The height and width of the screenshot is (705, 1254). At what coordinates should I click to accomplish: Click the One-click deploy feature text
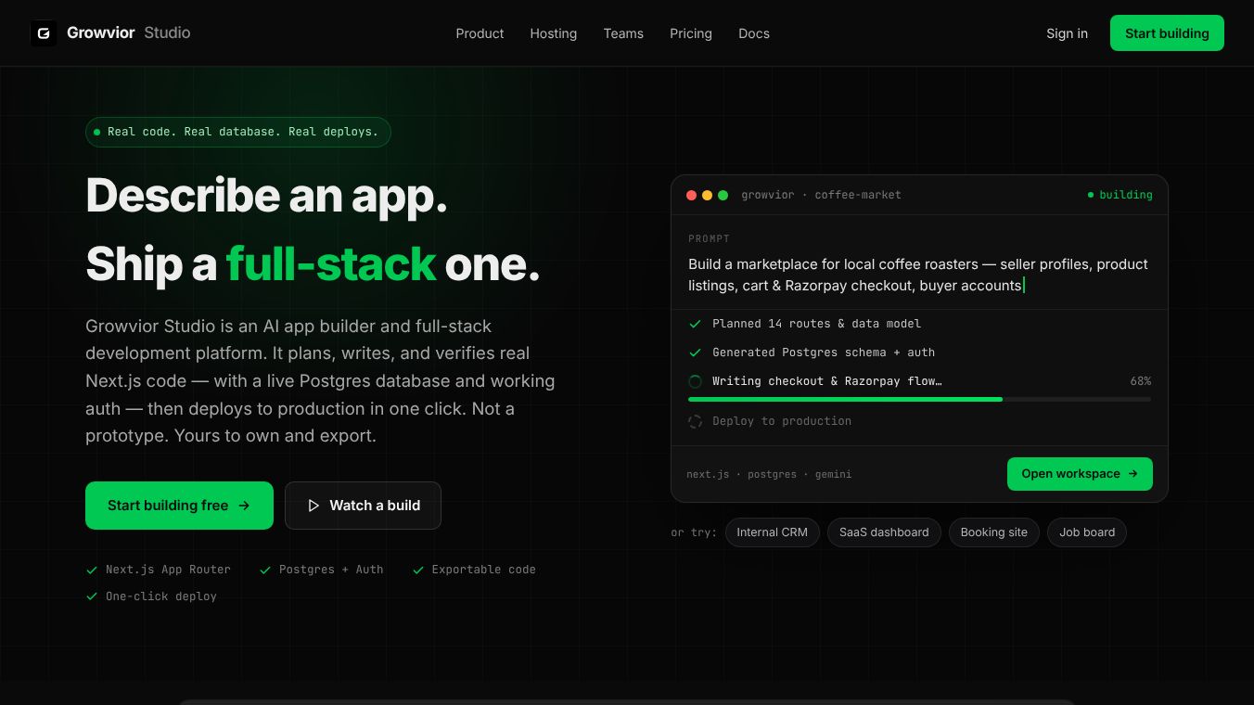(161, 596)
